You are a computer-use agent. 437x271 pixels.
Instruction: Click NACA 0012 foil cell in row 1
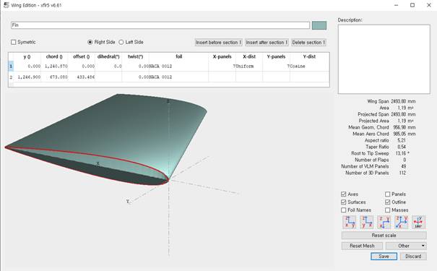pos(179,66)
